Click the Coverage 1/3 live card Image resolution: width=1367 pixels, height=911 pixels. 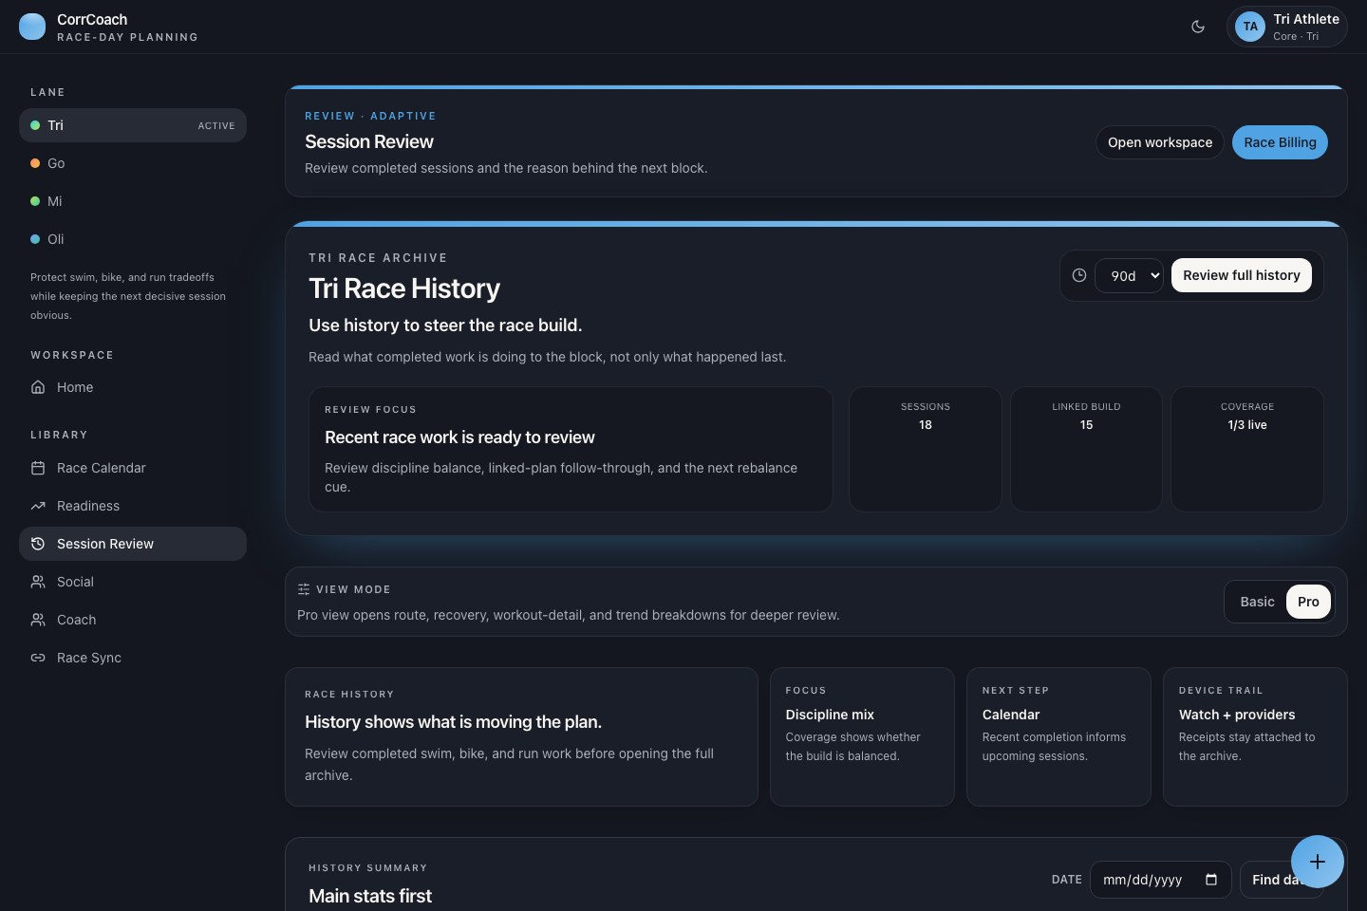tap(1247, 449)
